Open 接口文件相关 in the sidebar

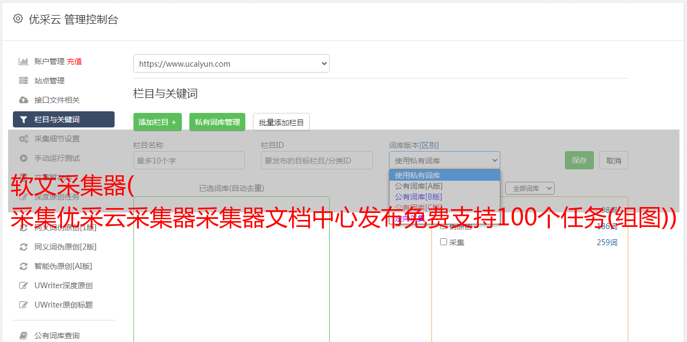point(57,100)
